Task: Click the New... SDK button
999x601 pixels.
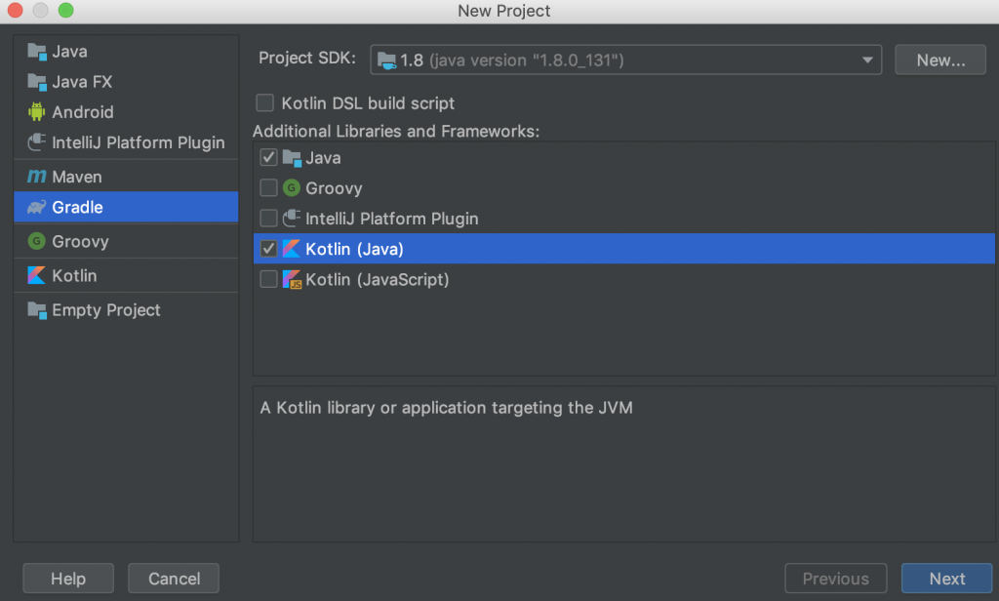Action: 940,60
